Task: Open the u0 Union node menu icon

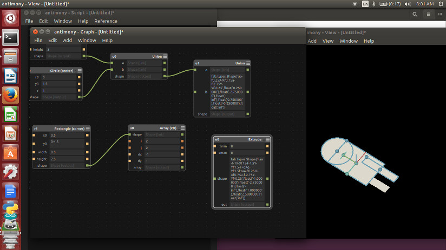Action: [165, 56]
